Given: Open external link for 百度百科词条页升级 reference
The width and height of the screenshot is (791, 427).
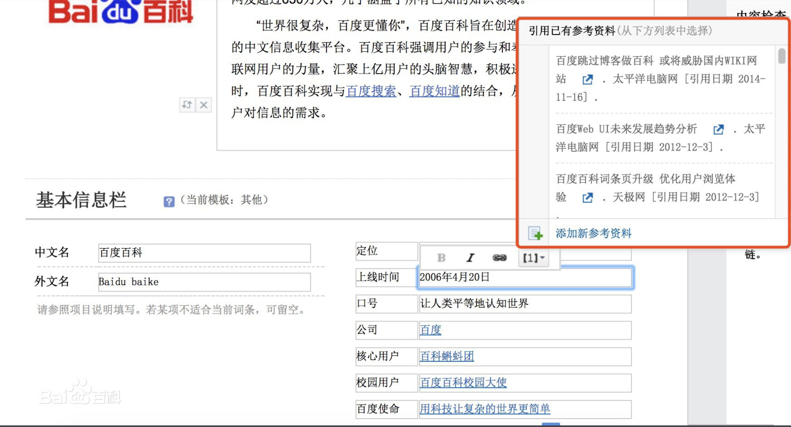Looking at the screenshot, I should [588, 197].
